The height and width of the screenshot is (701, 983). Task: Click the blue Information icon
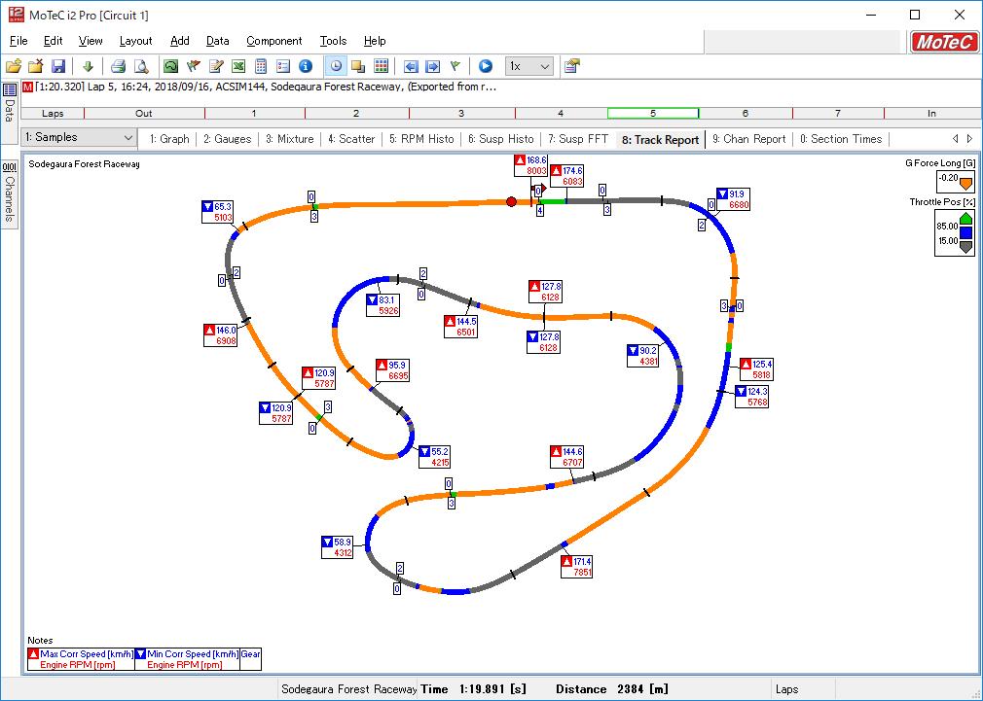[x=306, y=66]
